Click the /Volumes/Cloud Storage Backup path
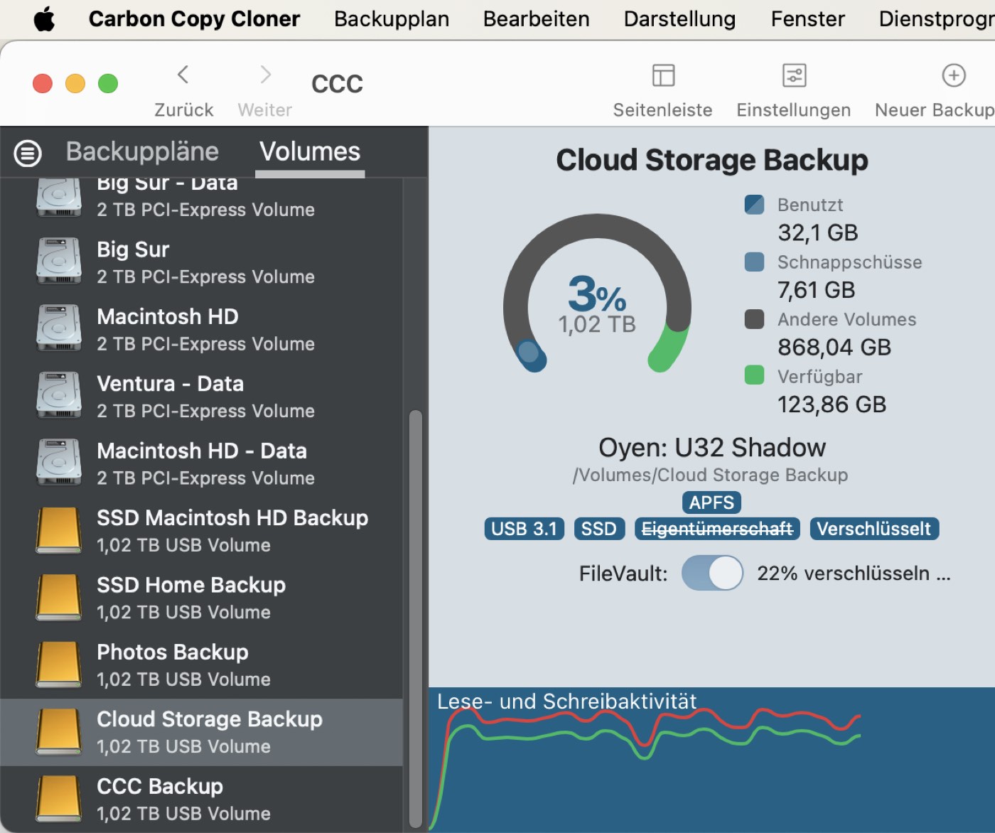This screenshot has height=833, width=995. click(710, 475)
